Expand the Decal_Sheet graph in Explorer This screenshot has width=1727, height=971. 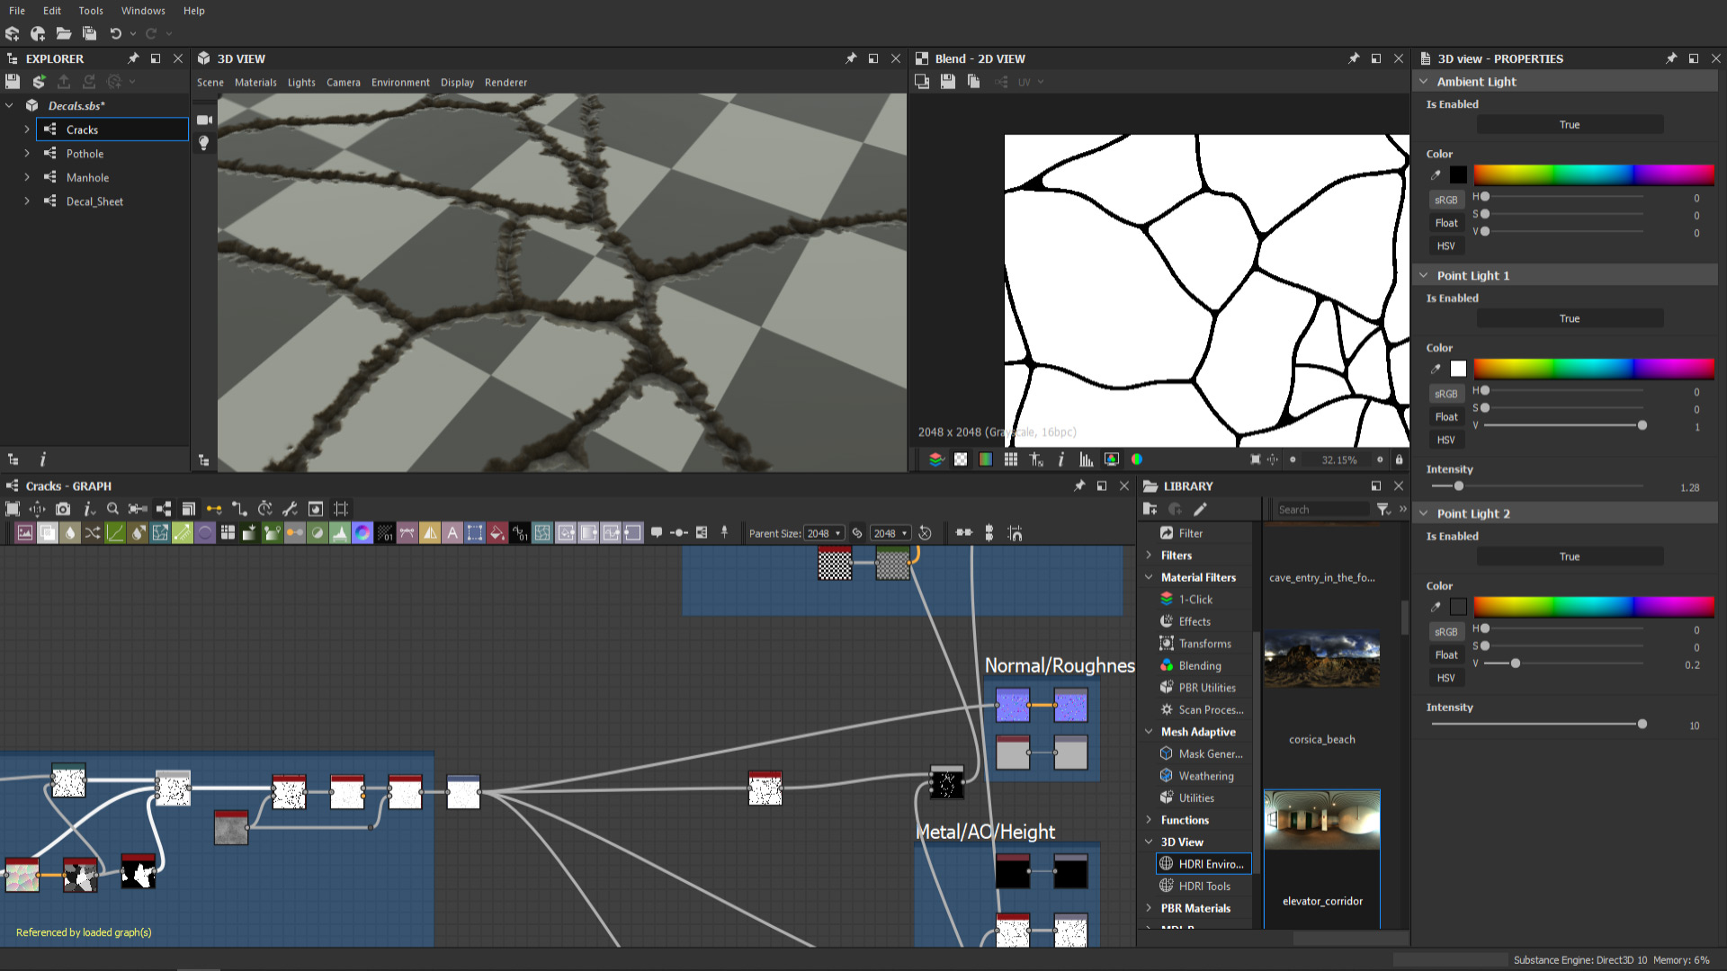27,201
